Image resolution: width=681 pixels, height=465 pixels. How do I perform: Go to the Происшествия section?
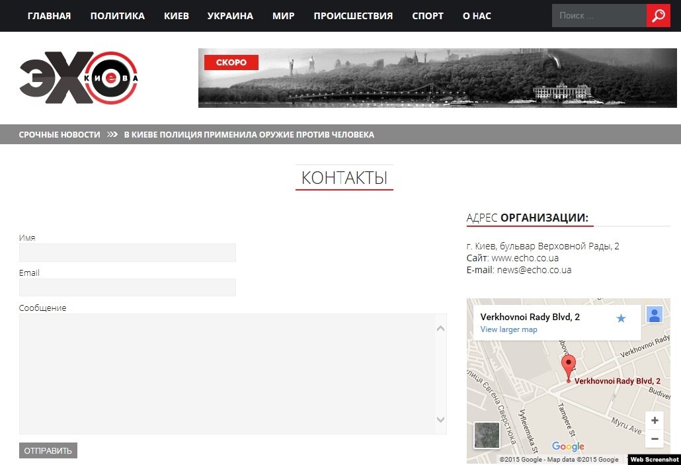[x=353, y=16]
